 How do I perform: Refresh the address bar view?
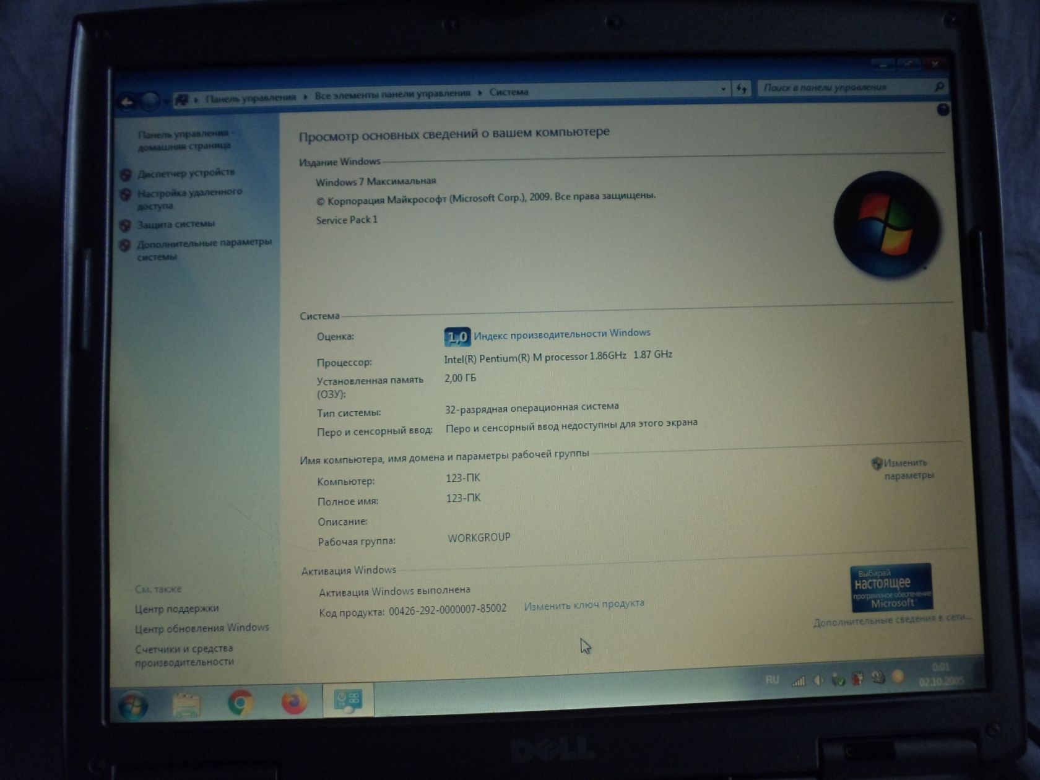click(741, 89)
